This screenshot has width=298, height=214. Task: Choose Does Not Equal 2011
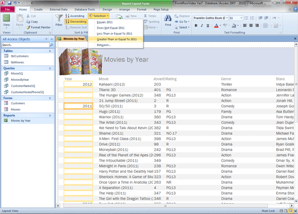116,28
